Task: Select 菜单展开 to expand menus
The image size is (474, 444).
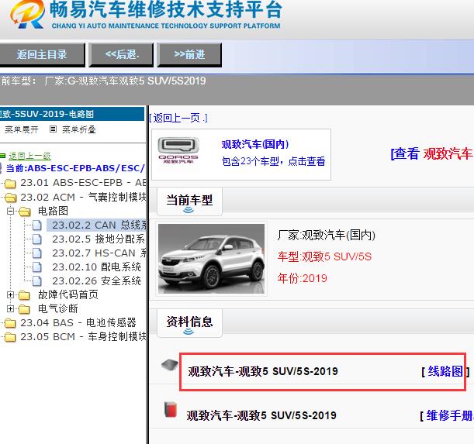Action: 22,129
